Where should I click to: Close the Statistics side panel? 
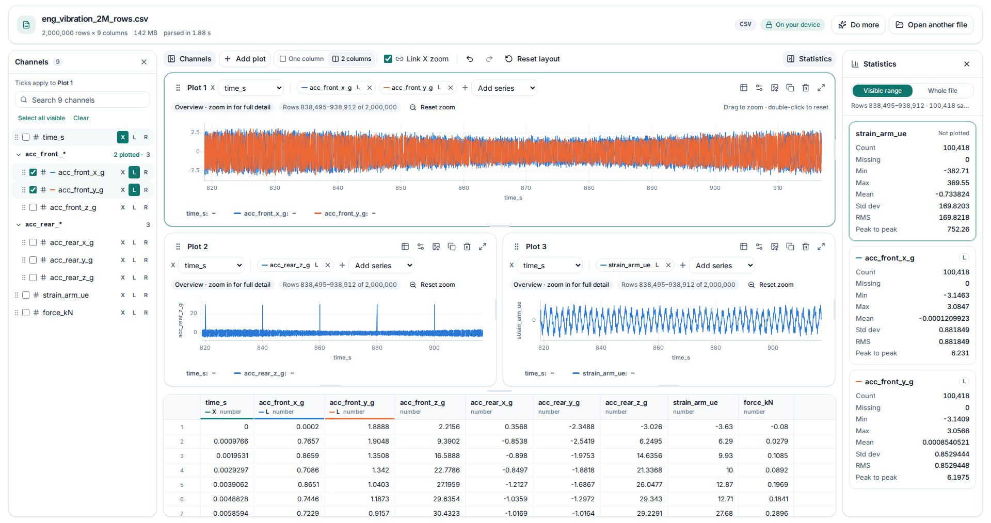967,64
